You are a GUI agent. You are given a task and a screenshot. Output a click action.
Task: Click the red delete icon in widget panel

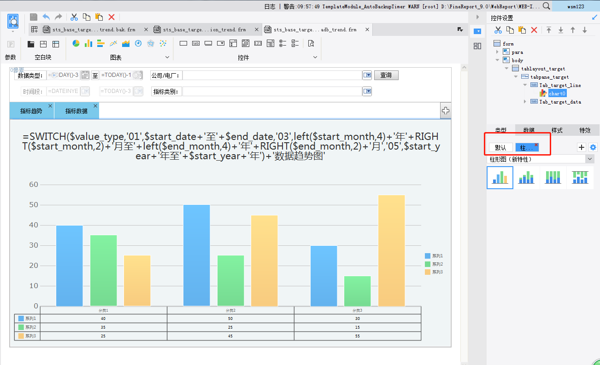(x=534, y=30)
